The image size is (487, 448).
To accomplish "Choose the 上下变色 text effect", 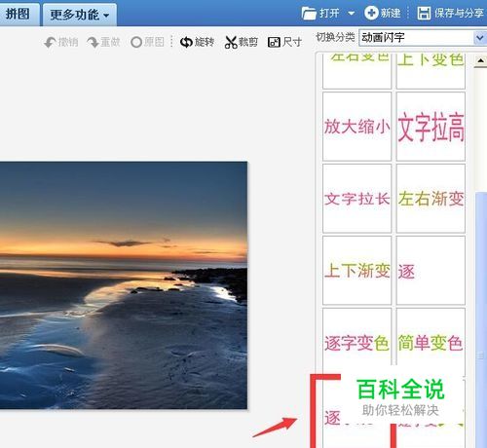I will tap(431, 71).
